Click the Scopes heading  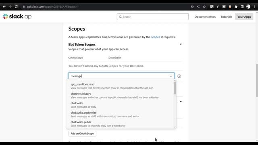coord(77,29)
